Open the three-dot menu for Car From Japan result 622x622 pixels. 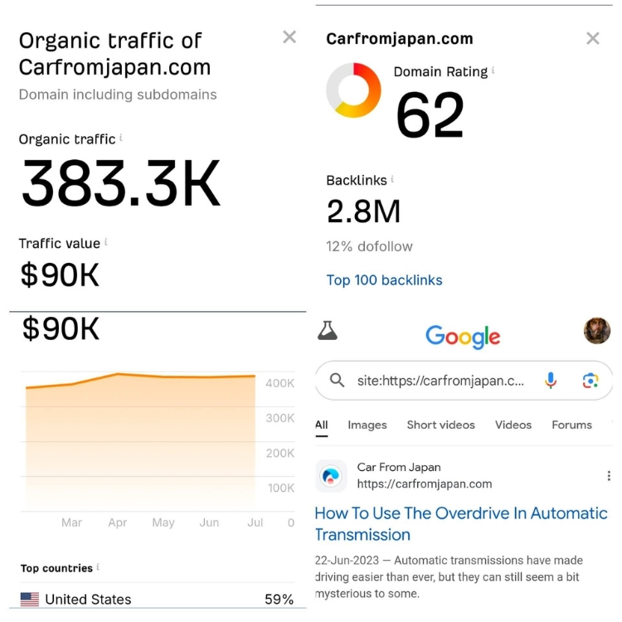(x=609, y=476)
